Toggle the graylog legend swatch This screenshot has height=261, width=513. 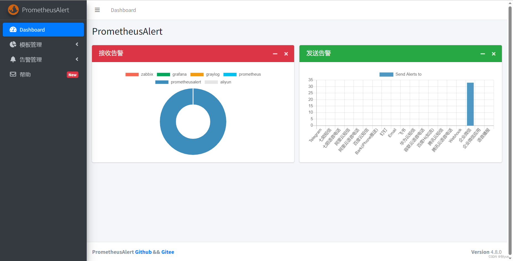click(x=197, y=74)
